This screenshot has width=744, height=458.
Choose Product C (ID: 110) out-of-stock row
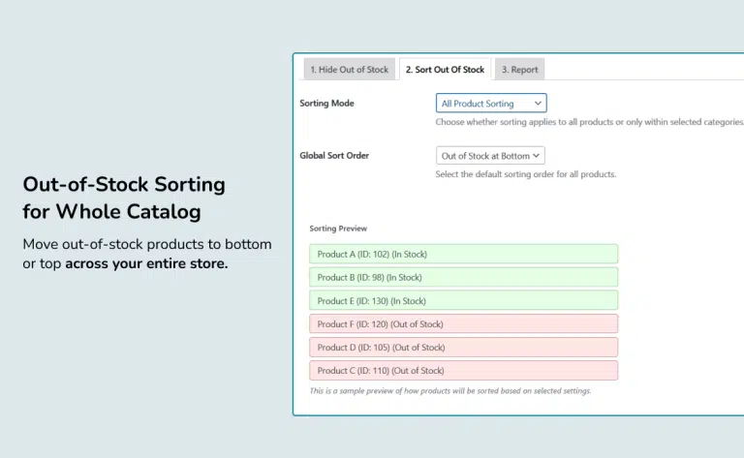click(x=463, y=370)
